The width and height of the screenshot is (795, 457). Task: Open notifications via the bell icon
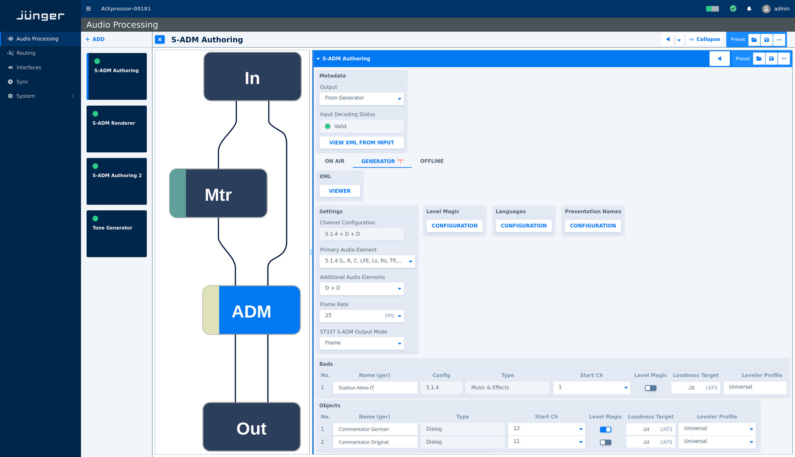[748, 8]
